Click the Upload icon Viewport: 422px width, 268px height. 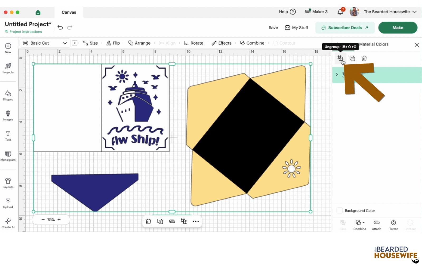[8, 203]
